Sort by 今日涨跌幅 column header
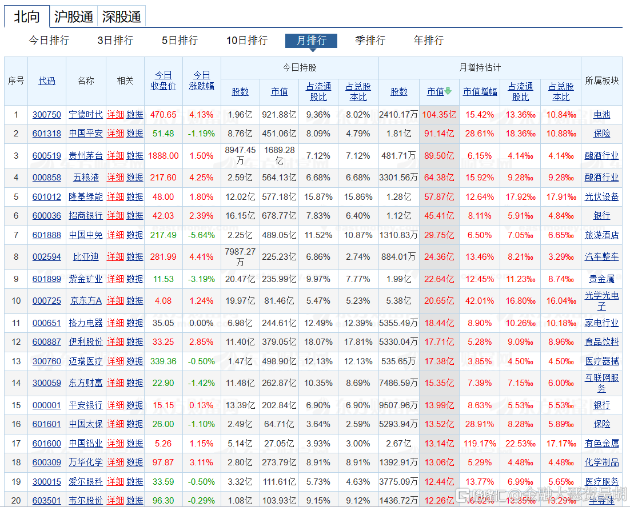Screen dimensions: 630x507 [201, 81]
